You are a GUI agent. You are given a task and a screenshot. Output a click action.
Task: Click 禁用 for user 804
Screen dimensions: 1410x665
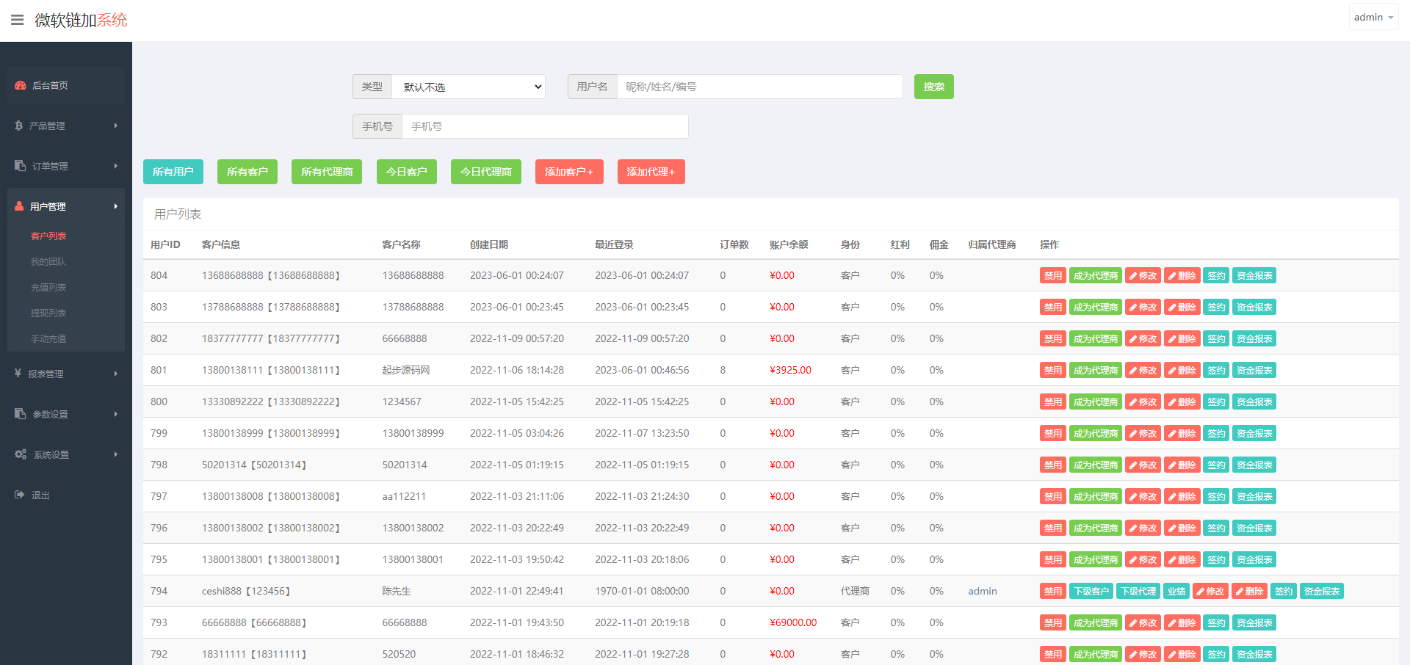click(1052, 276)
